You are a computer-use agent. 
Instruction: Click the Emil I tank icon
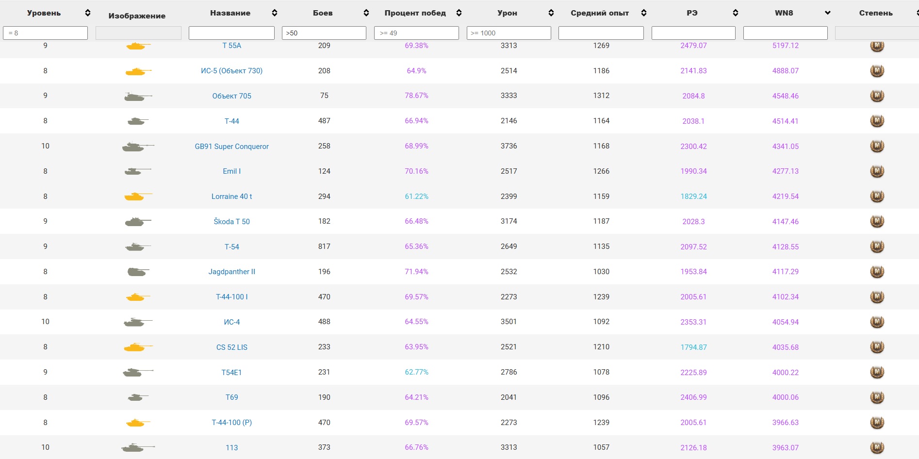138,171
